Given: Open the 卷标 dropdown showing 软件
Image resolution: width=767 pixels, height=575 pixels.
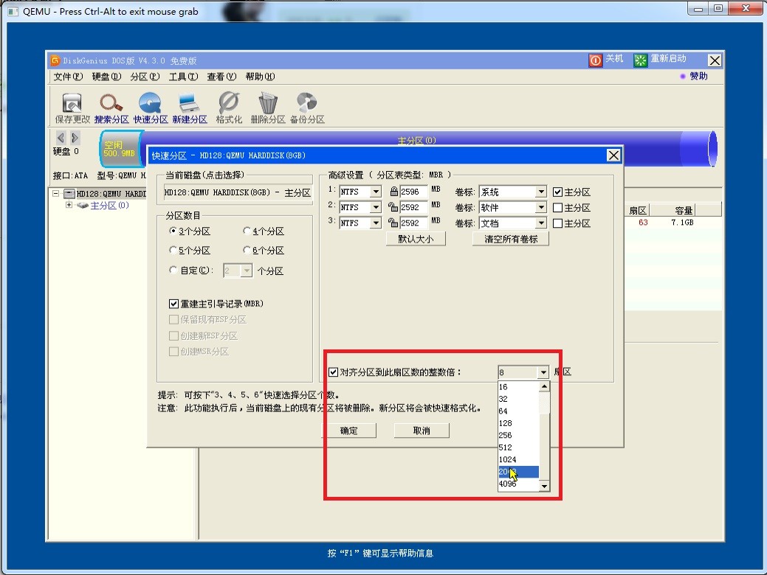Looking at the screenshot, I should point(541,208).
